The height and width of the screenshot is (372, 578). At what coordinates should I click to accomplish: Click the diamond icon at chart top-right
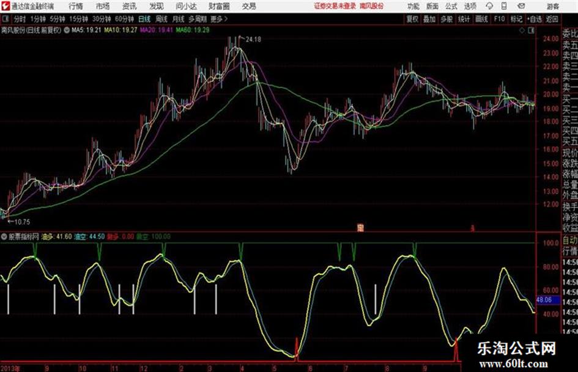(x=522, y=31)
